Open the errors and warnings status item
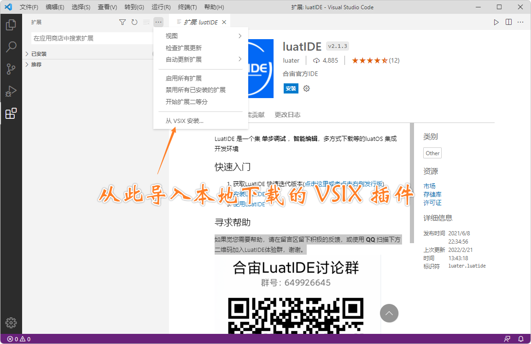This screenshot has width=531, height=344. click(x=19, y=339)
